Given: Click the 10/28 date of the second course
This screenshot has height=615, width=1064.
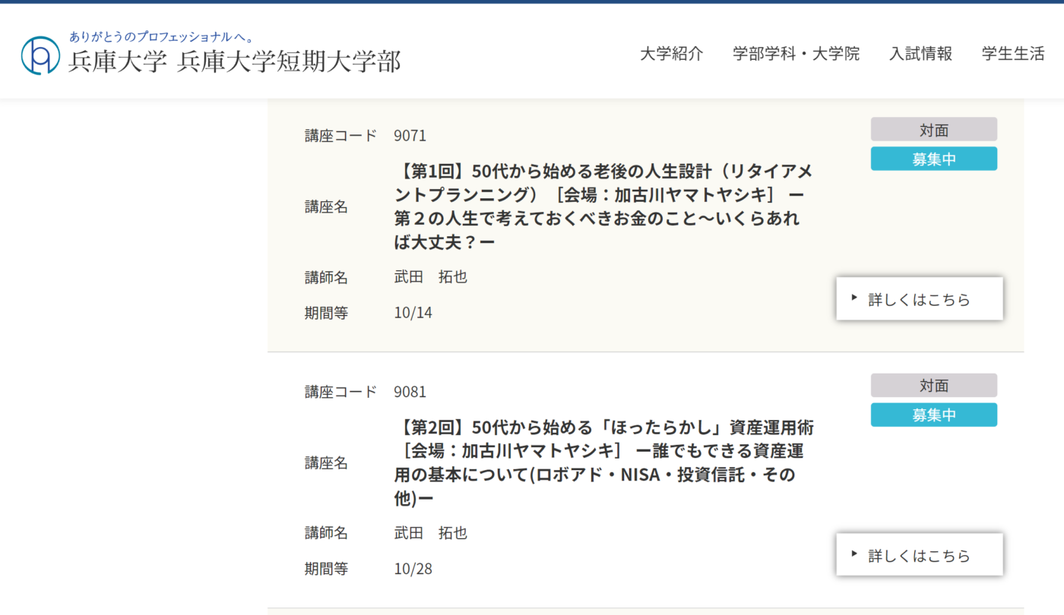Looking at the screenshot, I should (413, 568).
